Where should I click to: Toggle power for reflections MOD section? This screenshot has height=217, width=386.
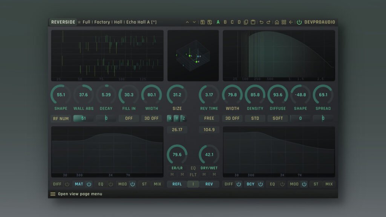point(132,184)
